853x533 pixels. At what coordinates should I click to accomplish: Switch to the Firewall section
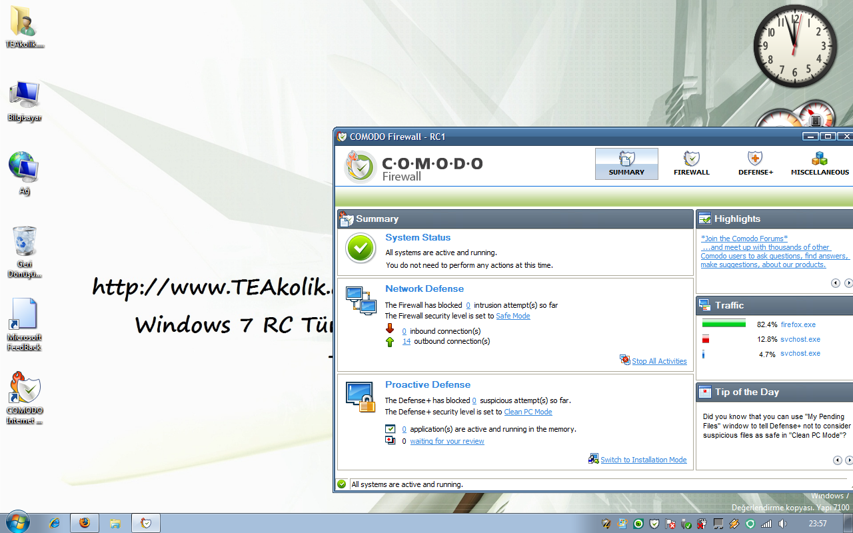pyautogui.click(x=692, y=164)
